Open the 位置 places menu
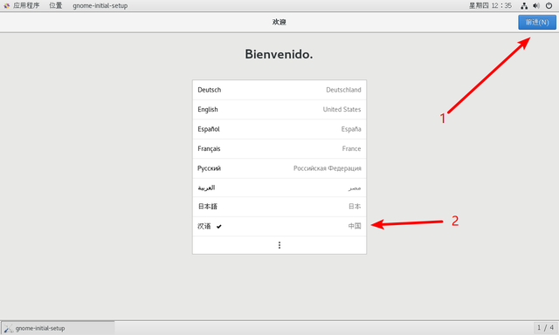 (56, 5)
